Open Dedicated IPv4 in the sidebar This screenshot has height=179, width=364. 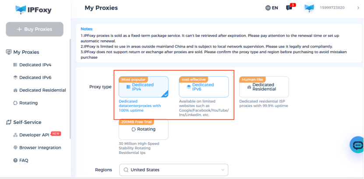[x=35, y=65]
